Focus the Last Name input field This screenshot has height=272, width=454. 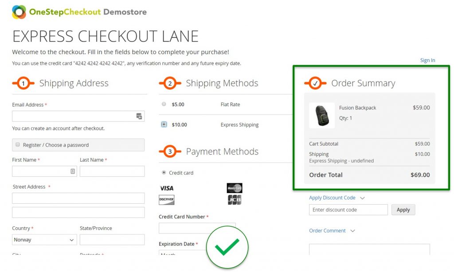pyautogui.click(x=112, y=171)
